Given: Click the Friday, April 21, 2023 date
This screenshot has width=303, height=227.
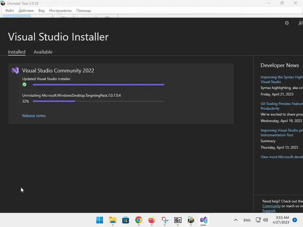Looking at the screenshot, I should click(x=277, y=94).
